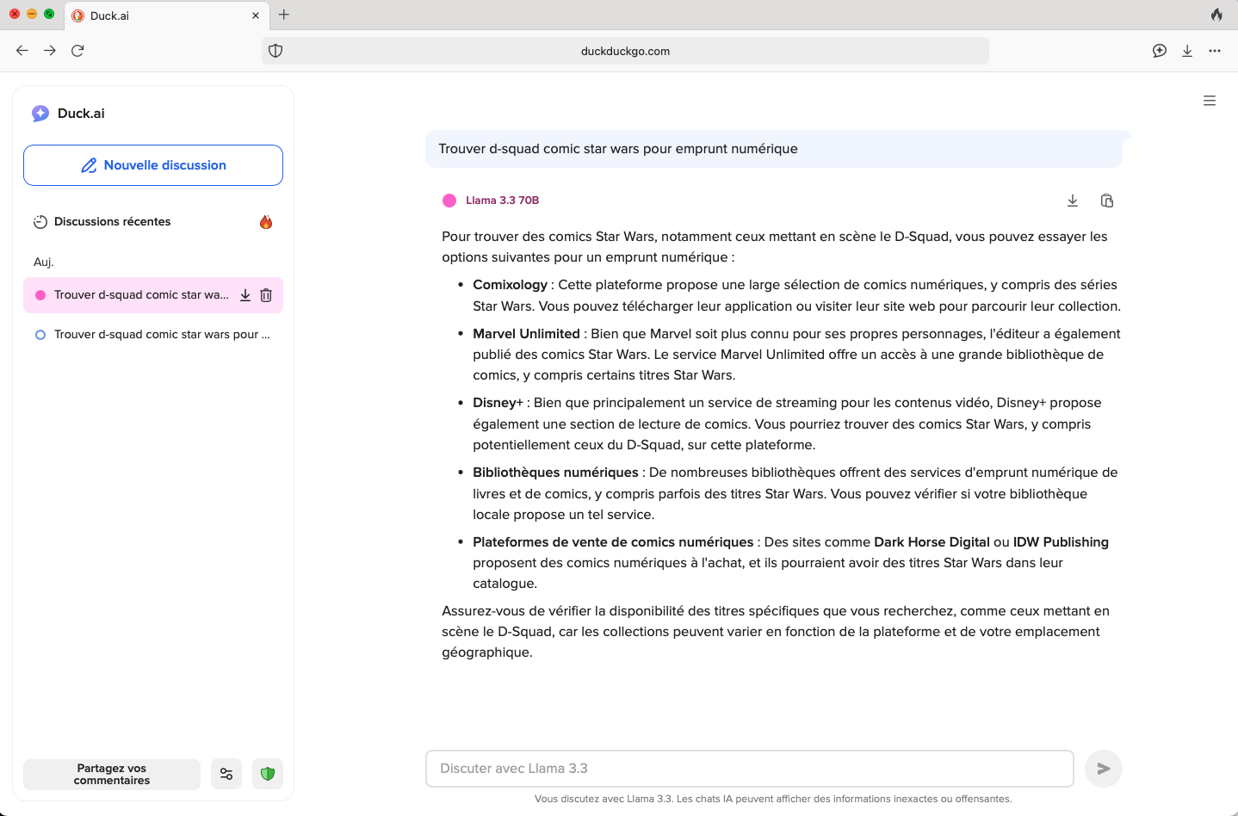Click the fire icon beside Discussions récentes
Viewport: 1238px width, 816px height.
tap(266, 222)
